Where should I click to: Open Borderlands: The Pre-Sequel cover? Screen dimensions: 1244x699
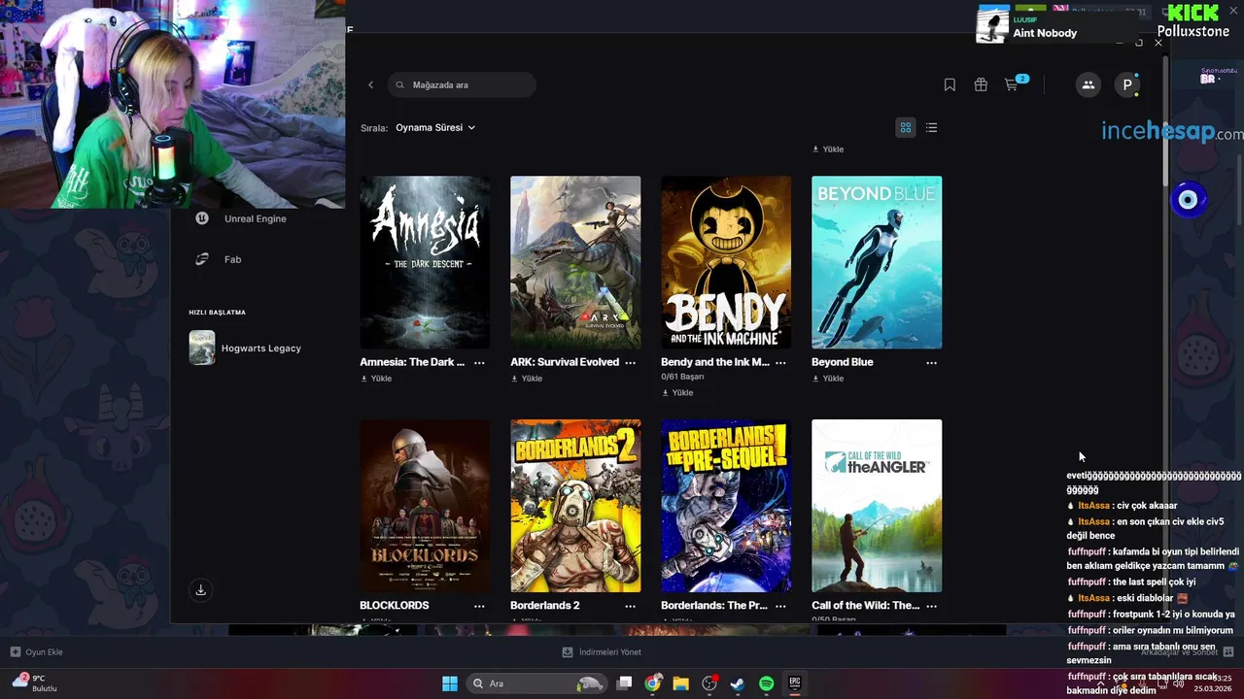tap(726, 506)
